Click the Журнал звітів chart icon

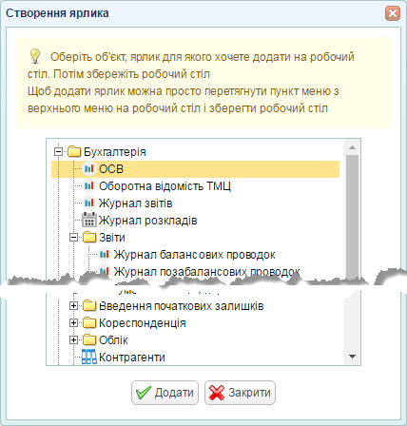tap(89, 203)
